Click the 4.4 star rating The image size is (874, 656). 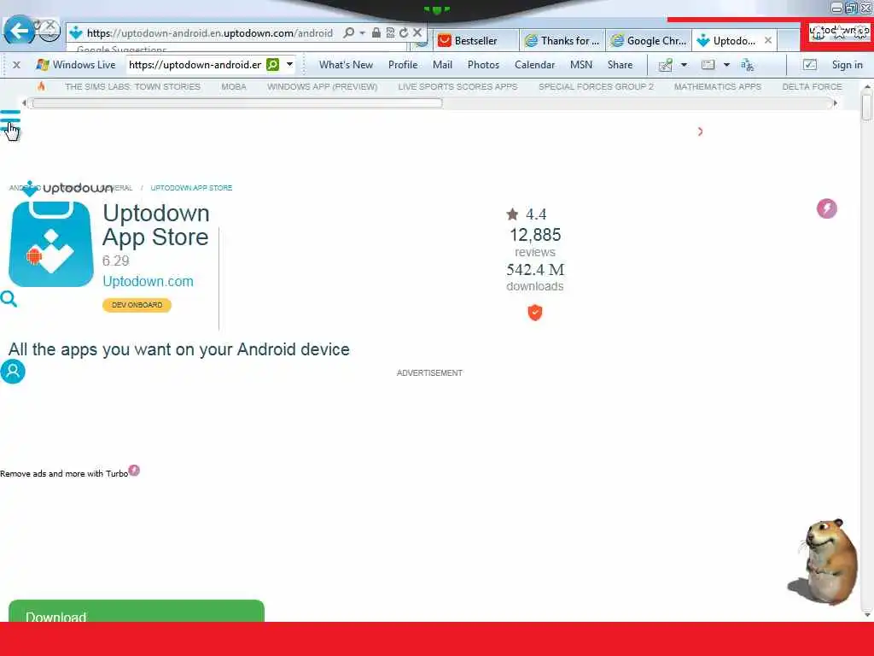(526, 214)
